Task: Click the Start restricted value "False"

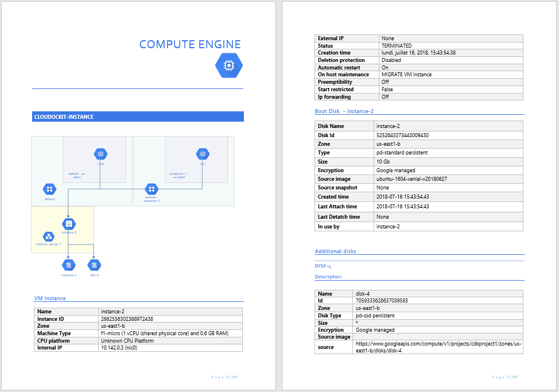Action: pyautogui.click(x=387, y=90)
